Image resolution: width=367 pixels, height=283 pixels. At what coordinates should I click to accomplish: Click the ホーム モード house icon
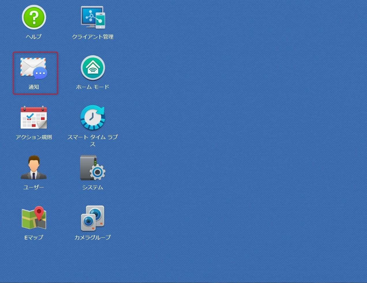[x=93, y=68]
